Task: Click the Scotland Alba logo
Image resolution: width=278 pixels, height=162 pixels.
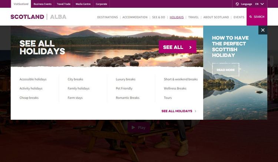Action: point(38,17)
